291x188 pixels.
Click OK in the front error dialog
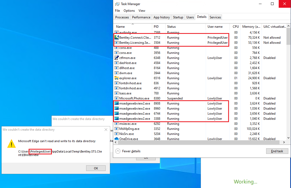(96, 168)
